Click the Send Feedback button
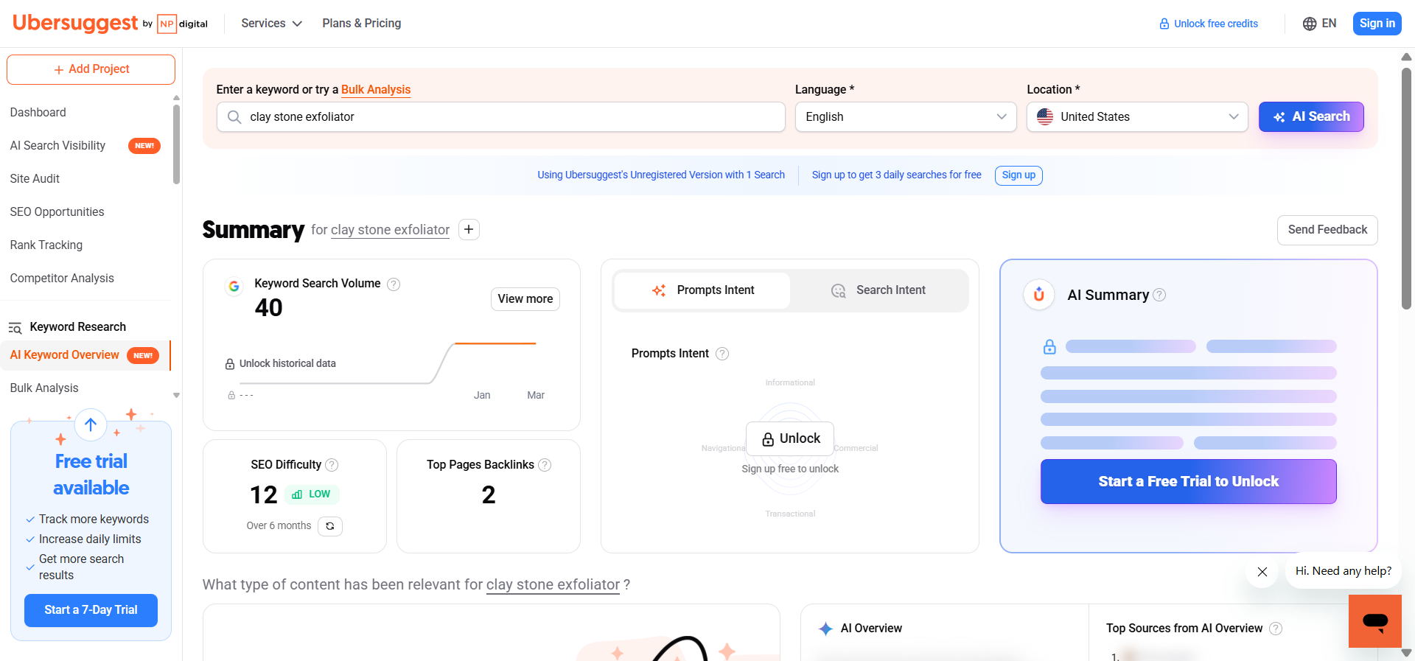 [1327, 230]
